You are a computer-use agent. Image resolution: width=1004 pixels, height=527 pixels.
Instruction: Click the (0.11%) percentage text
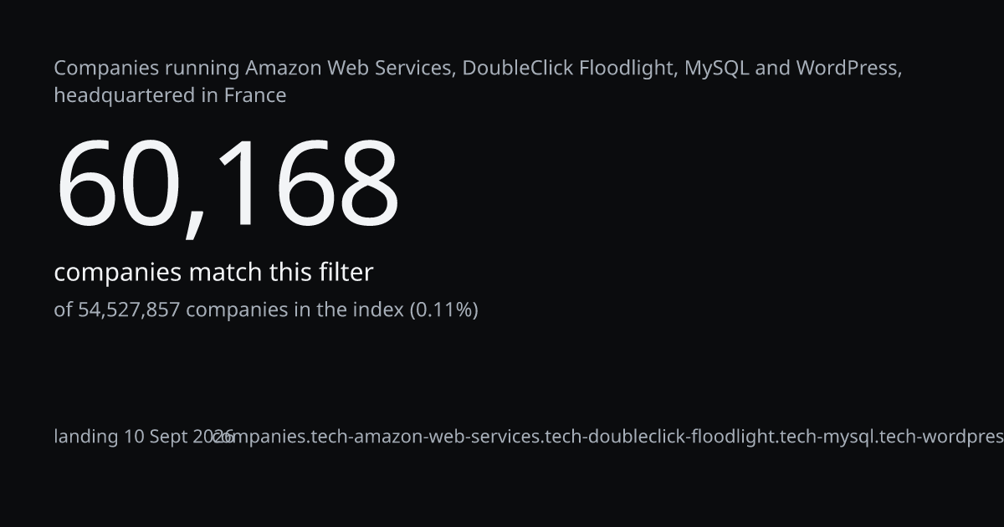pyautogui.click(x=443, y=310)
